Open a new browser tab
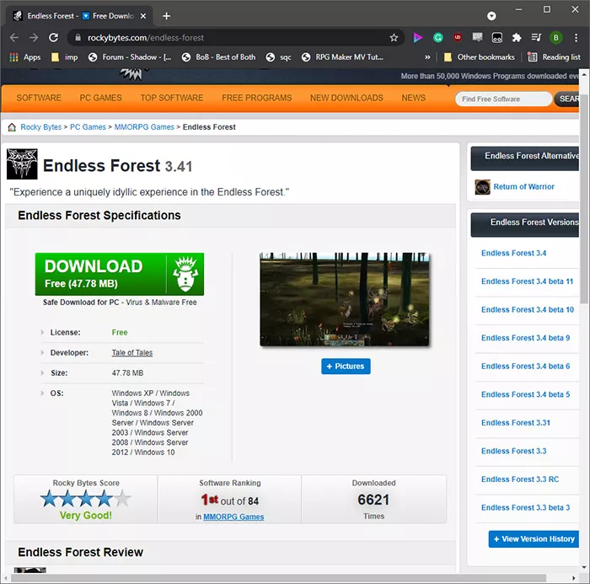 pos(167,16)
